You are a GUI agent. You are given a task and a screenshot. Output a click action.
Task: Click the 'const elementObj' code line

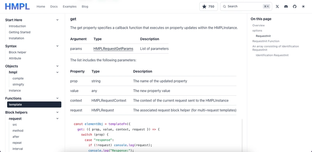click(x=102, y=124)
